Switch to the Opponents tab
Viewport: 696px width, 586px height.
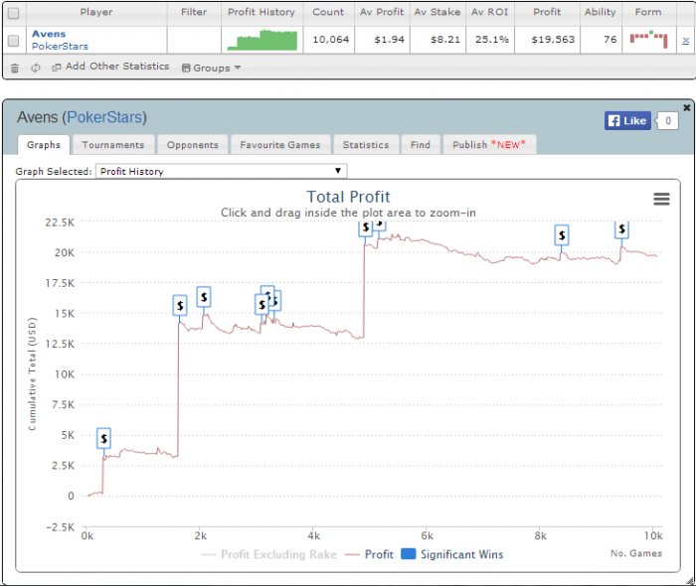(192, 145)
